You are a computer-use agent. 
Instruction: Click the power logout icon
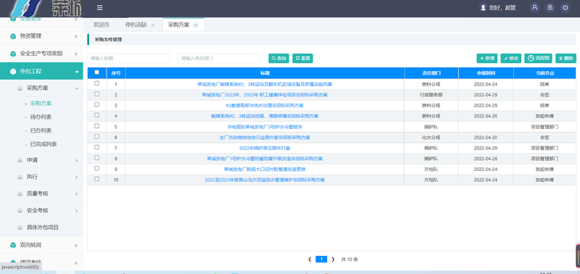click(x=565, y=7)
